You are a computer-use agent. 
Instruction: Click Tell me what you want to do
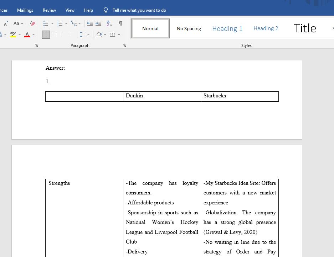tap(139, 10)
